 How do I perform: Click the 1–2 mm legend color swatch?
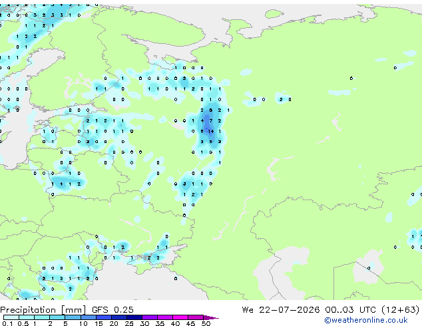pos(42,317)
